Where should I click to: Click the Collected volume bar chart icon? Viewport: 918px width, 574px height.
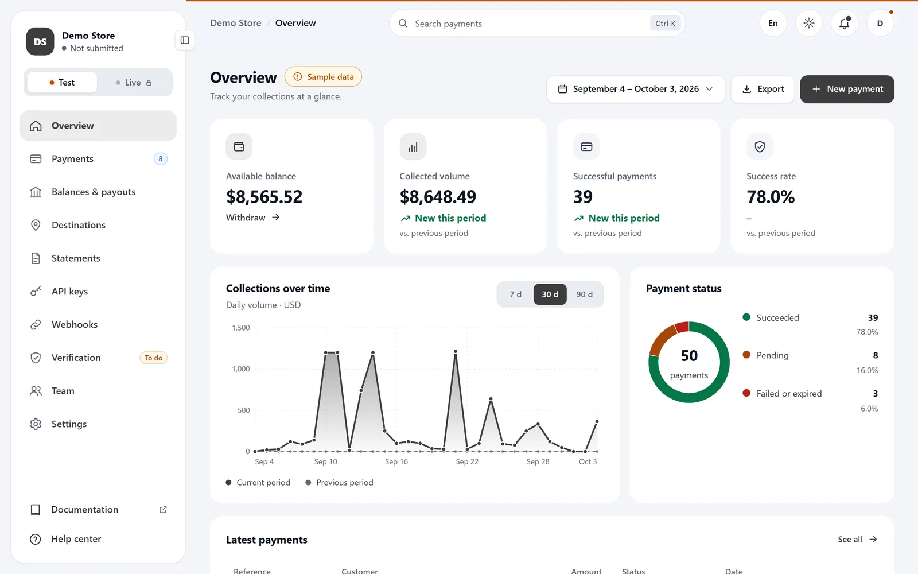click(x=413, y=147)
